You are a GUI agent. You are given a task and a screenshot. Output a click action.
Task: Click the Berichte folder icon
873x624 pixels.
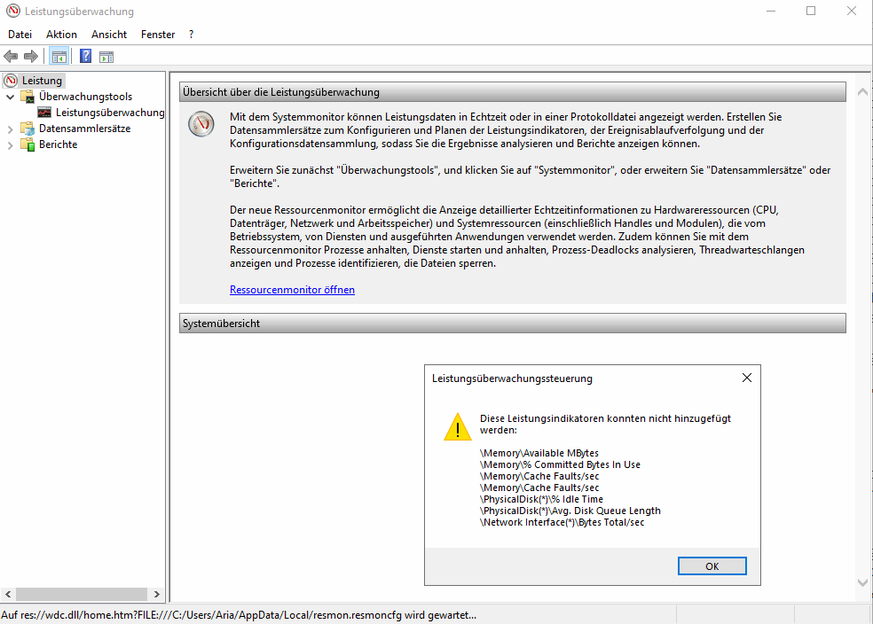pyautogui.click(x=28, y=144)
